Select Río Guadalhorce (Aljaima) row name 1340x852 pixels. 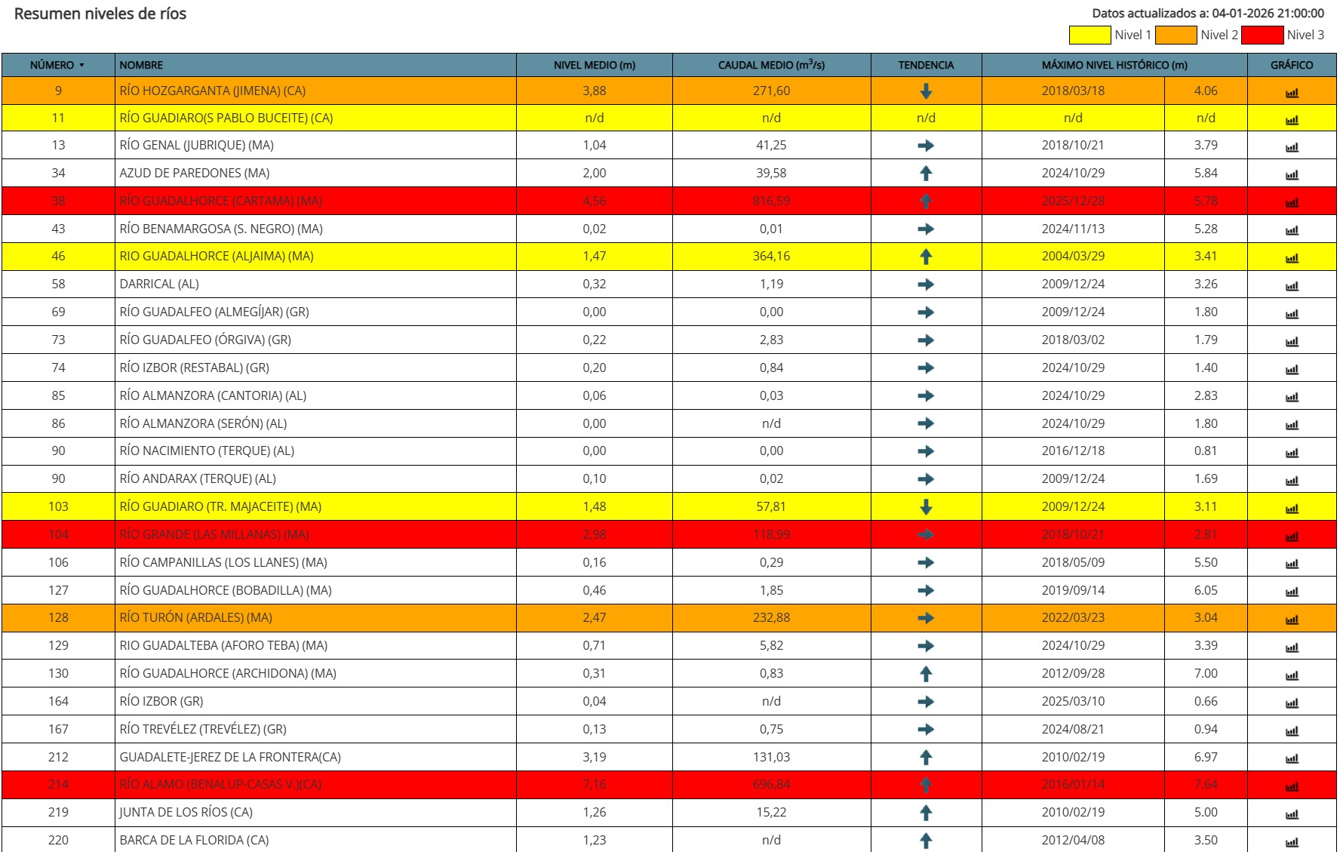(217, 257)
